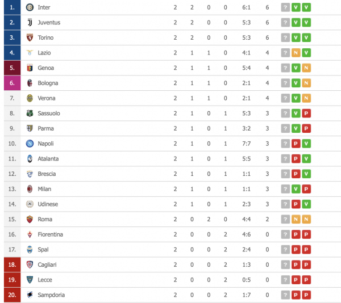Click the Torino club crest icon
This screenshot has width=341, height=303.
[x=30, y=37]
